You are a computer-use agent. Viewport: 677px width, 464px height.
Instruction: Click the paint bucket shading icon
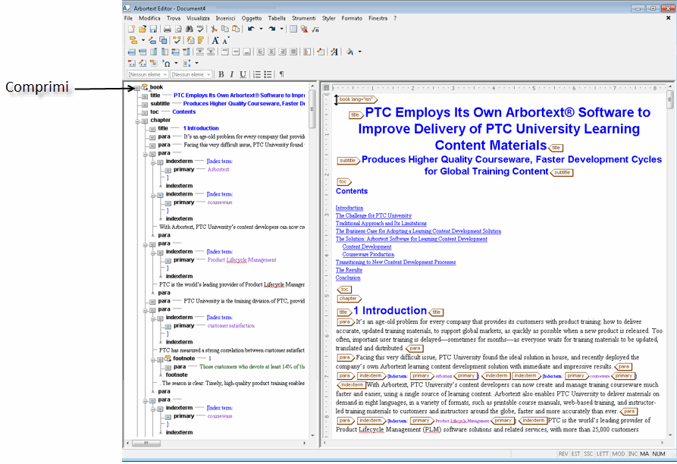coord(349,52)
